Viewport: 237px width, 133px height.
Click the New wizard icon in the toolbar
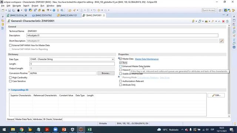pos(3,10)
